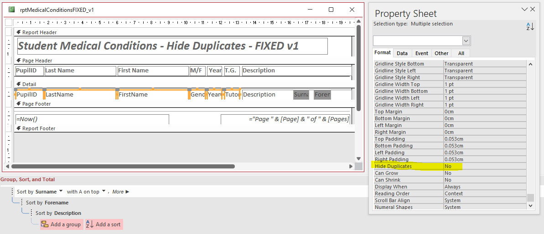The image size is (544, 234).
Task: Select the LastName detail textbox
Action: tap(80, 95)
